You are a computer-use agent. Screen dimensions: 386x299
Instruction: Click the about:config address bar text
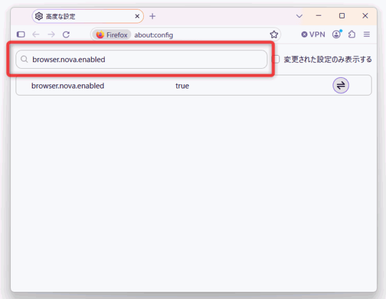(x=153, y=35)
